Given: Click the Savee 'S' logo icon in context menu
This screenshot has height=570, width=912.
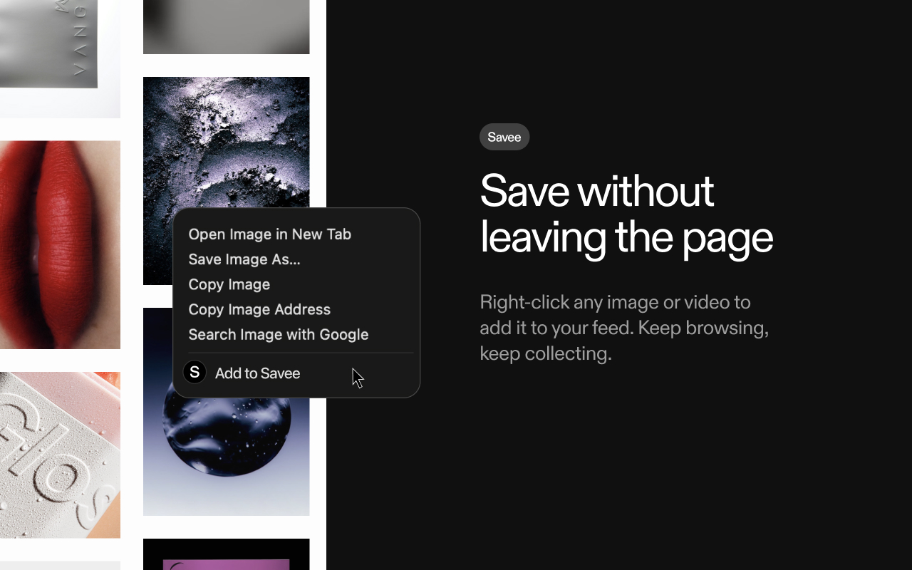Looking at the screenshot, I should 195,372.
